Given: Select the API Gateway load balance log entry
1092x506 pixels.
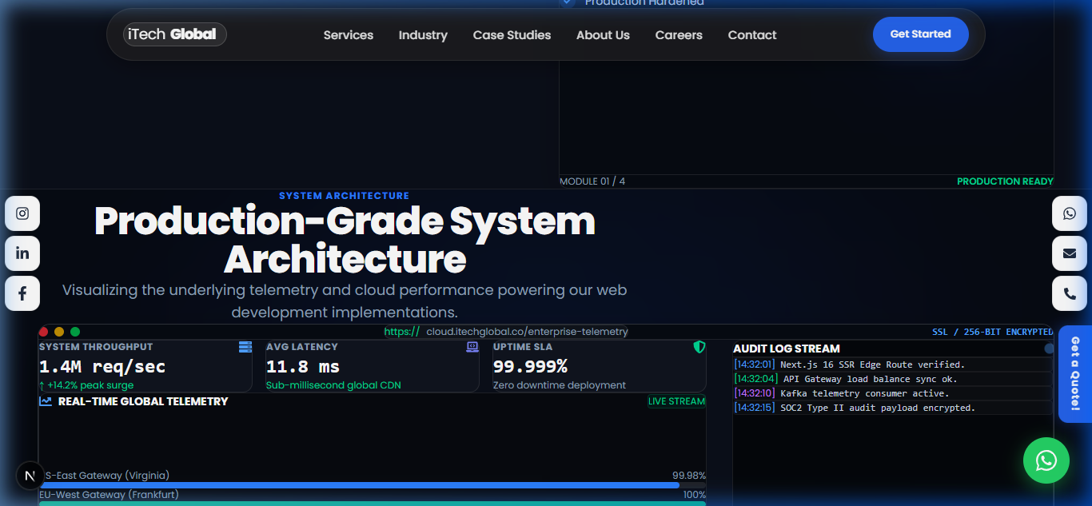Looking at the screenshot, I should coord(893,379).
